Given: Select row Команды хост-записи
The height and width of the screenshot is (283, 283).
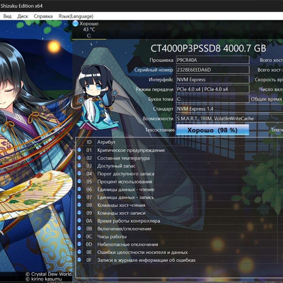Looking at the screenshot, I should (179, 213).
